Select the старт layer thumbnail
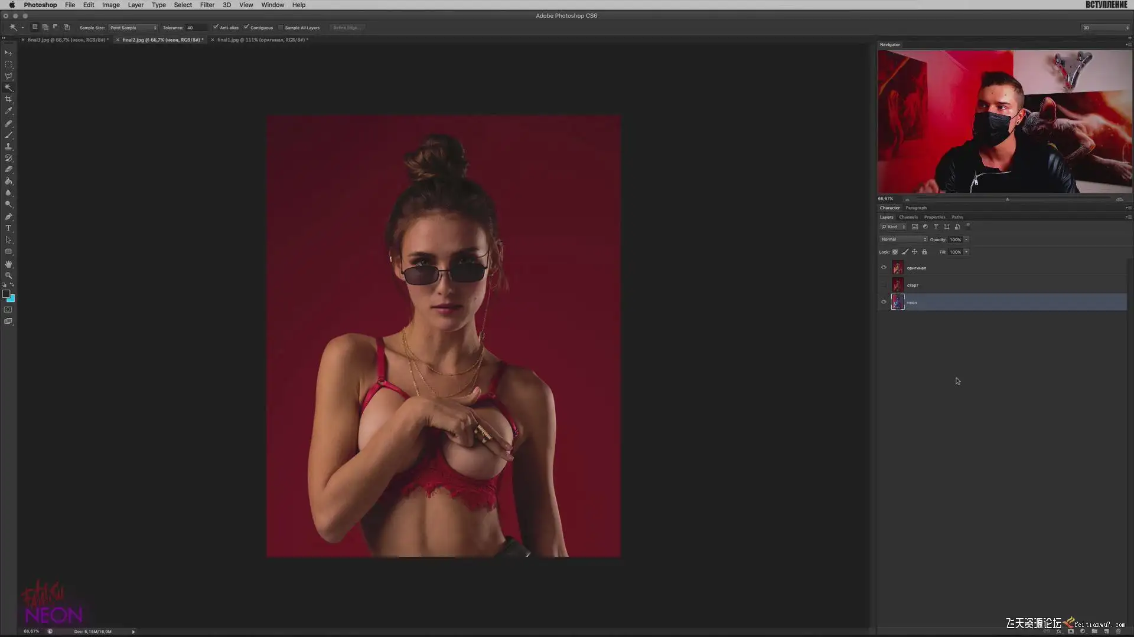The width and height of the screenshot is (1134, 637). pyautogui.click(x=898, y=285)
